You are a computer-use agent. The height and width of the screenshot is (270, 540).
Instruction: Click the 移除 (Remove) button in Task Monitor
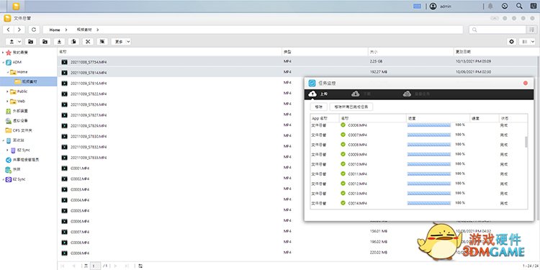[318, 107]
